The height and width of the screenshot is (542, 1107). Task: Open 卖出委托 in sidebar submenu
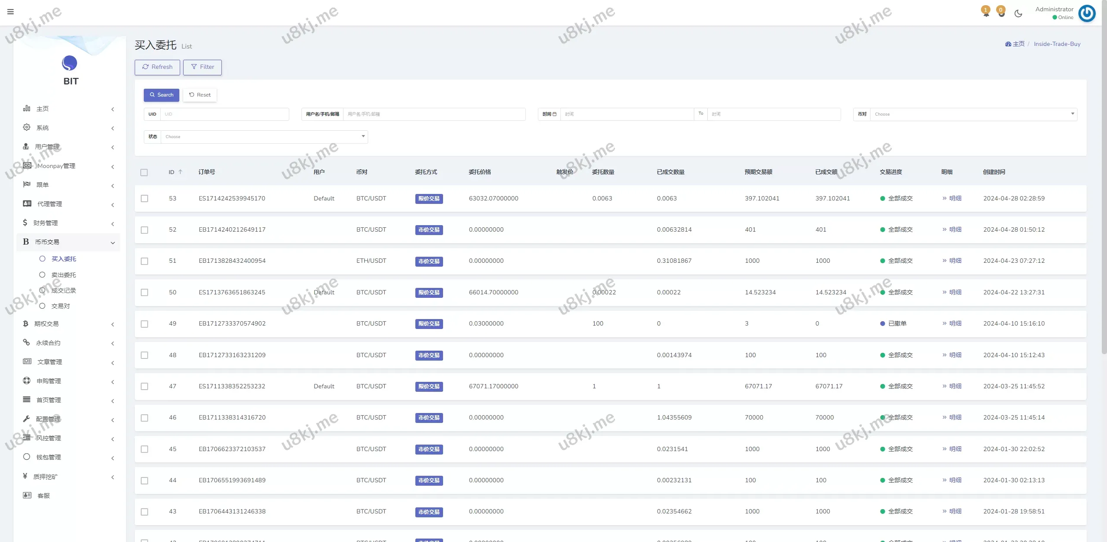(64, 275)
